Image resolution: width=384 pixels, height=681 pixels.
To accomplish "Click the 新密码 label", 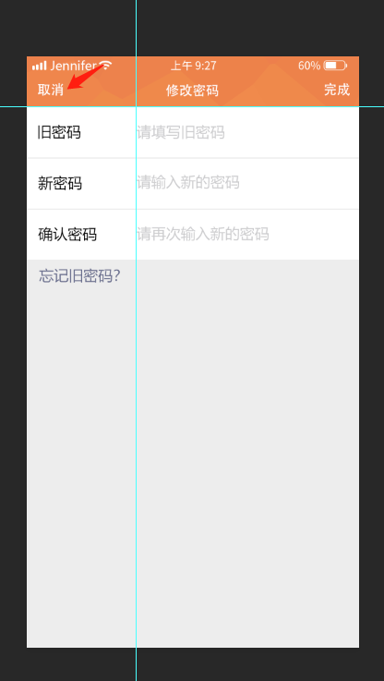I will click(x=60, y=183).
